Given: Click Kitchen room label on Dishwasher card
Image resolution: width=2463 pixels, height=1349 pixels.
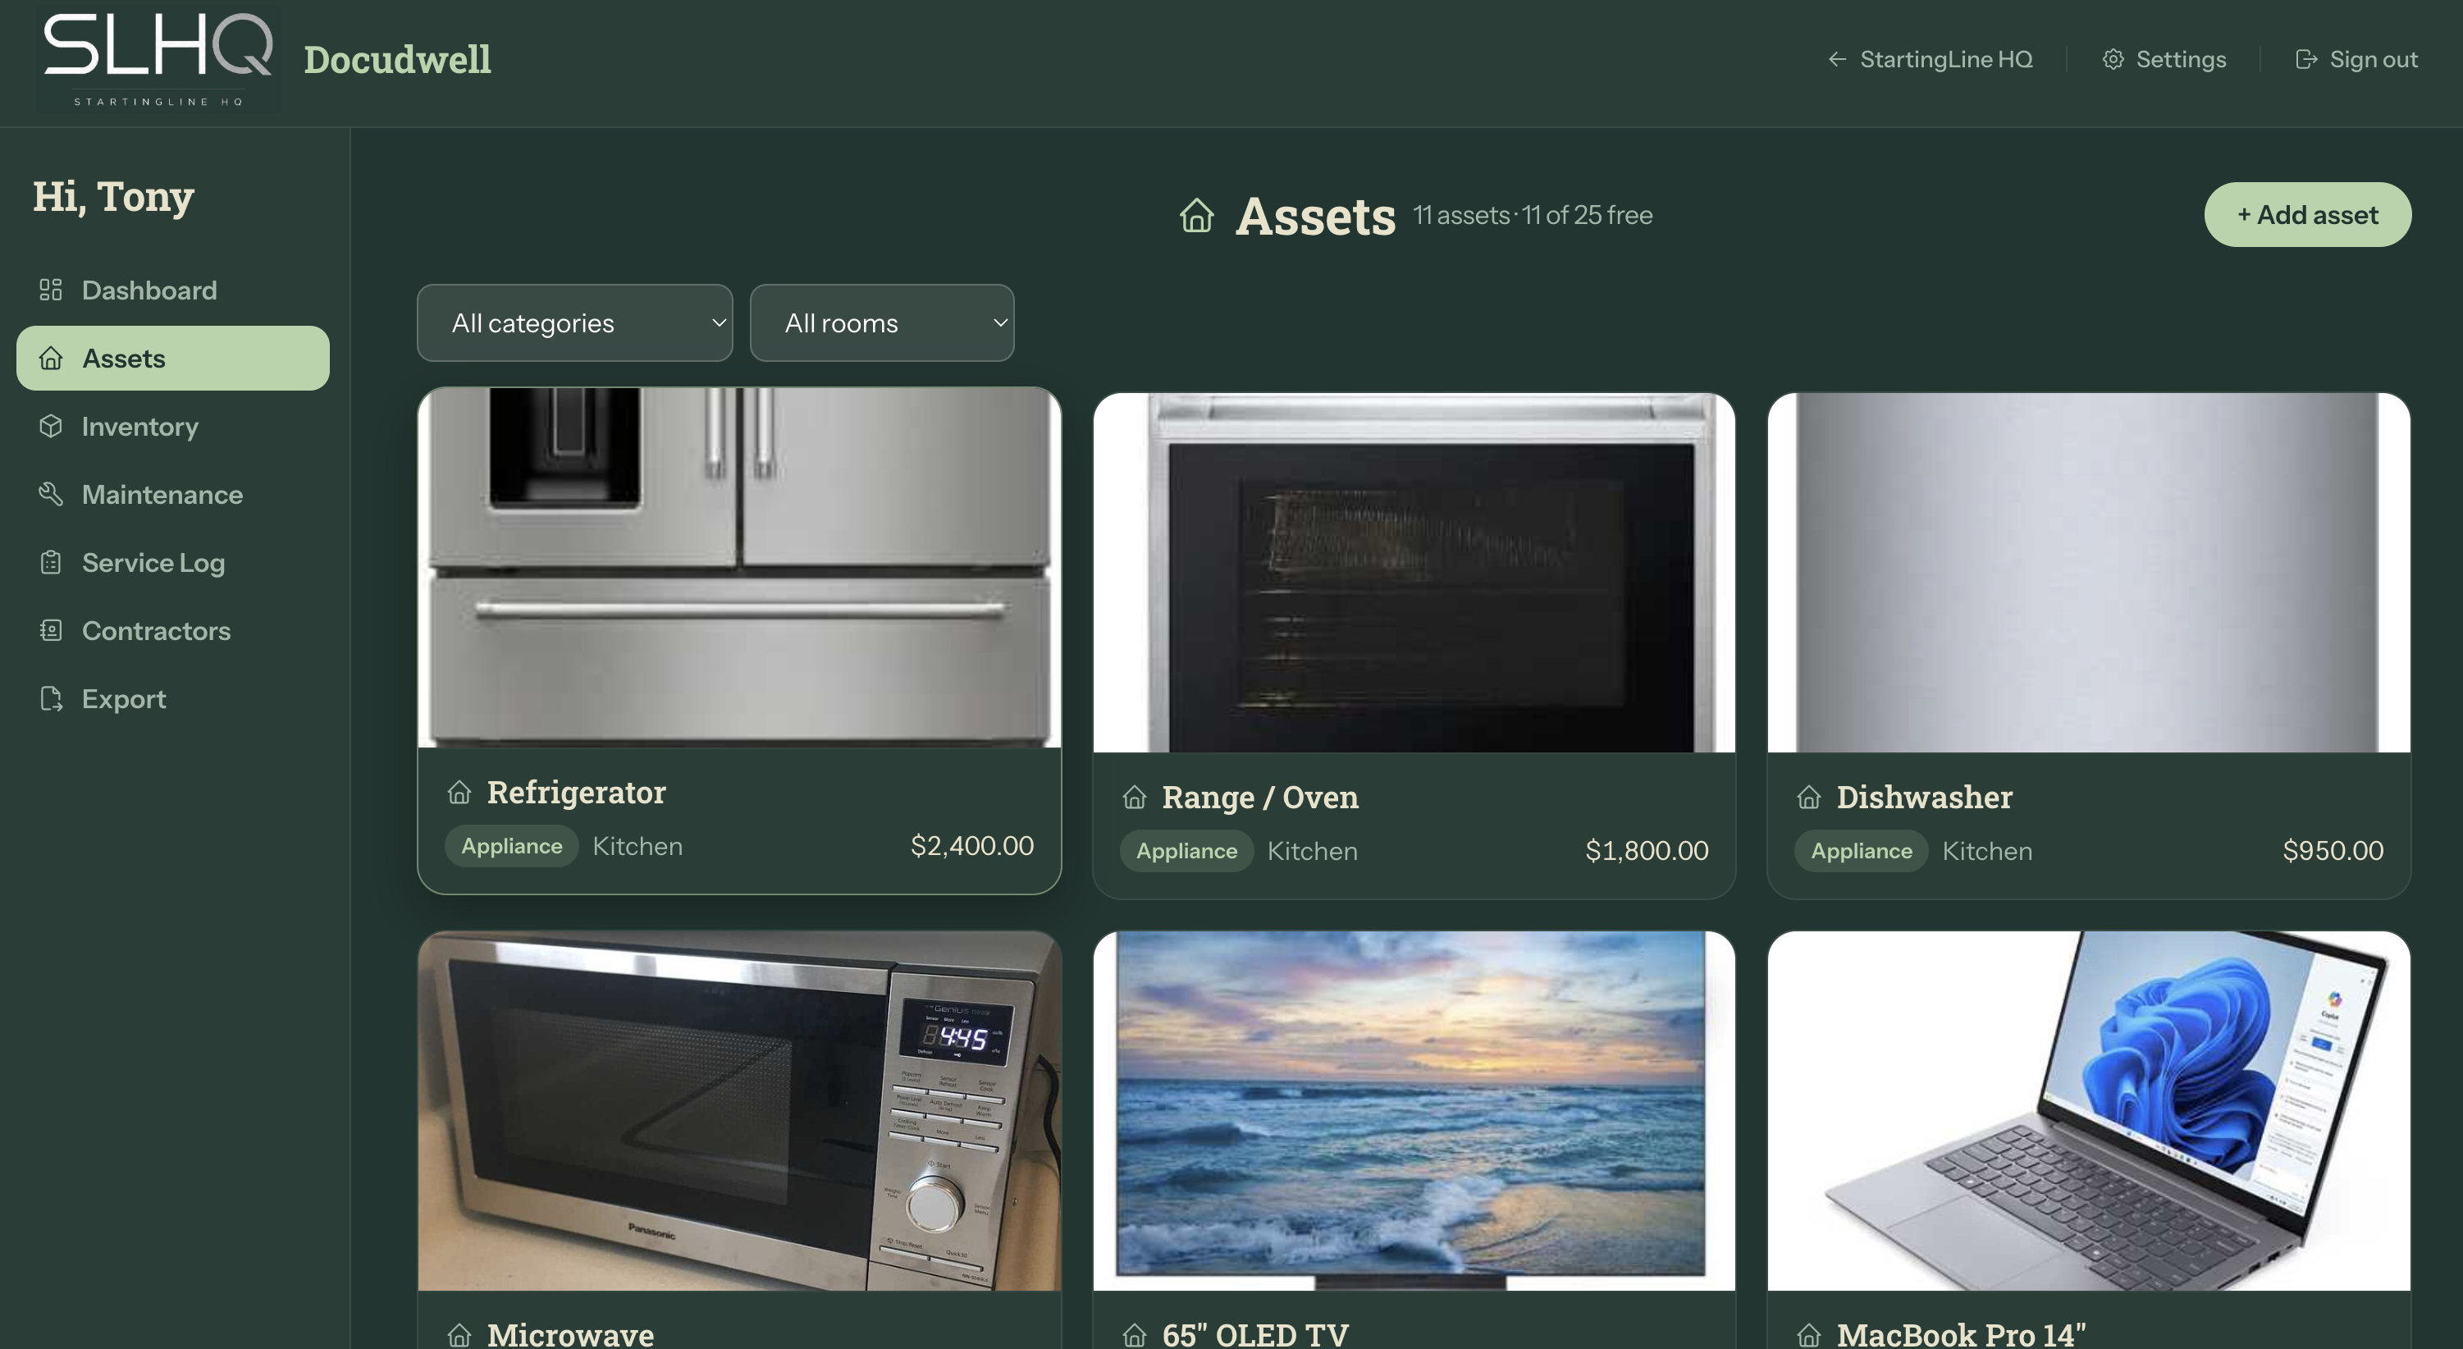Looking at the screenshot, I should click(1988, 851).
